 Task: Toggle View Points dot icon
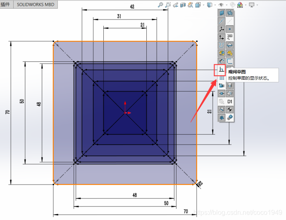tap(230, 29)
